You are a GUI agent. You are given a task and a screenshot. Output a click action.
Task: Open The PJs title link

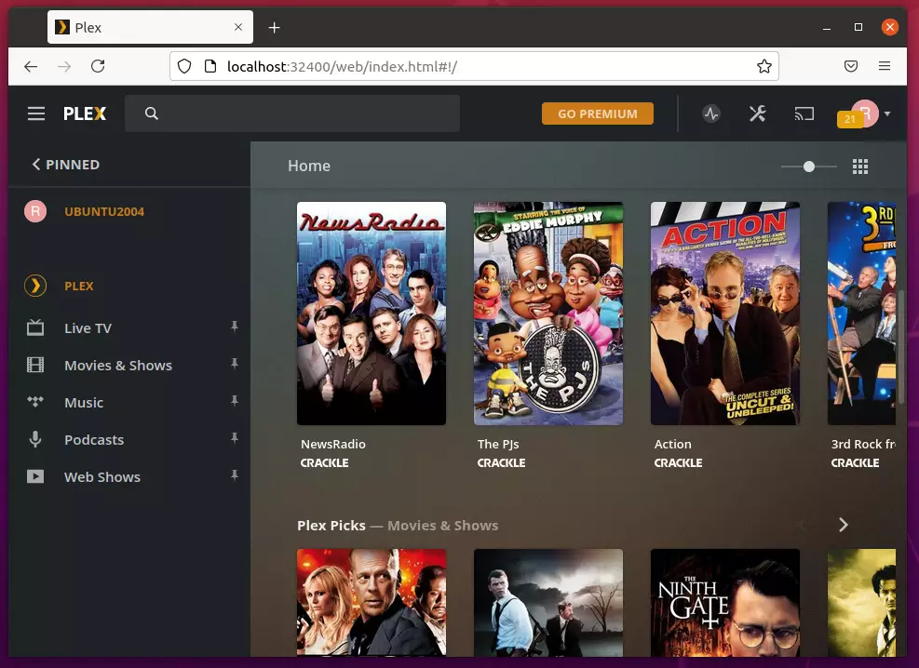click(x=497, y=445)
